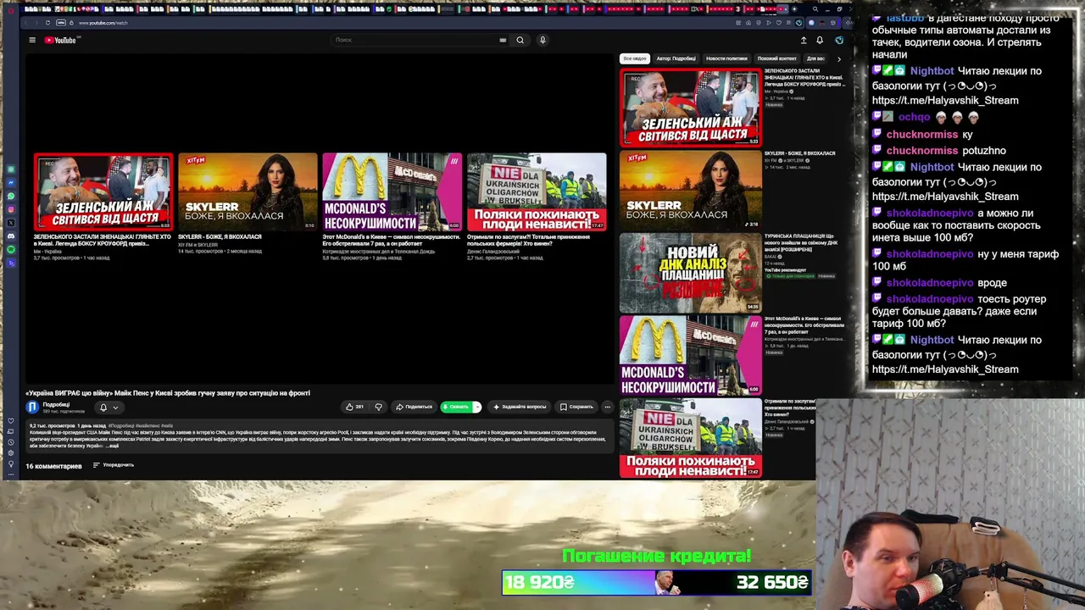Click the browser address bar youtube.com/watch
The width and height of the screenshot is (1085, 610).
point(103,23)
